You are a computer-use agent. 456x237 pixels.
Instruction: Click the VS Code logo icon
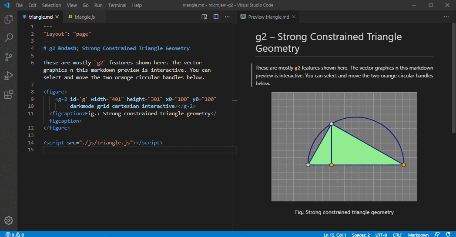coord(7,5)
